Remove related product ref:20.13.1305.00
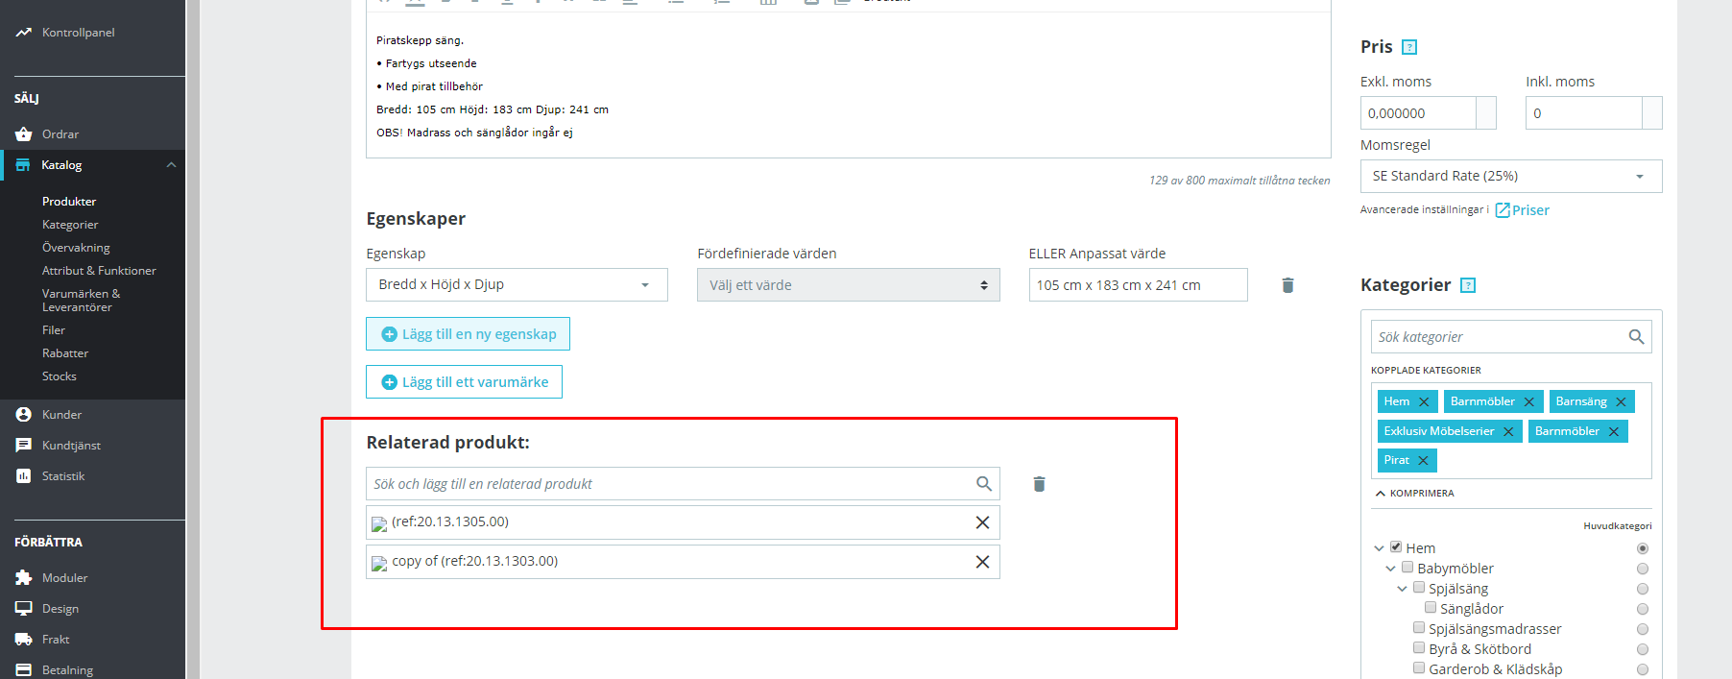 [x=982, y=522]
